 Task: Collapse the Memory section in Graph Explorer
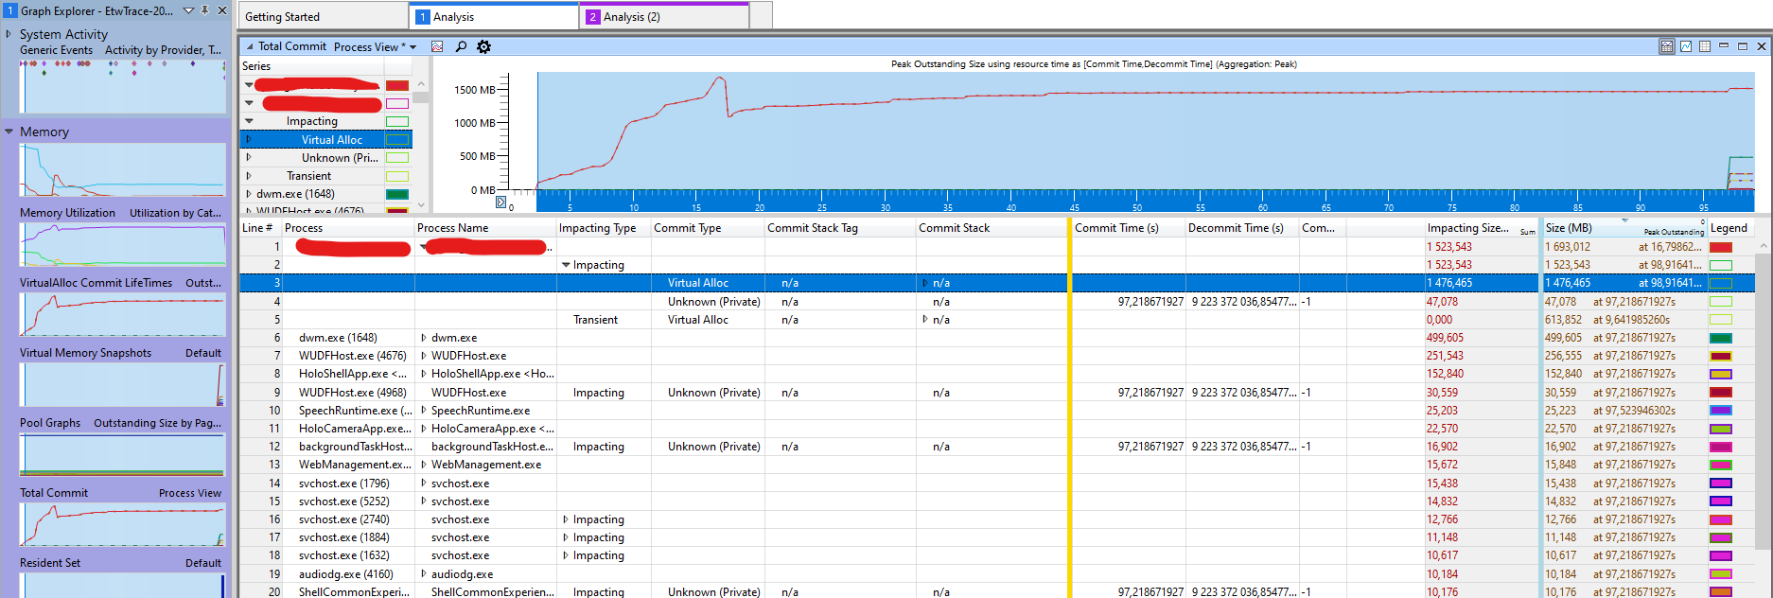9,132
